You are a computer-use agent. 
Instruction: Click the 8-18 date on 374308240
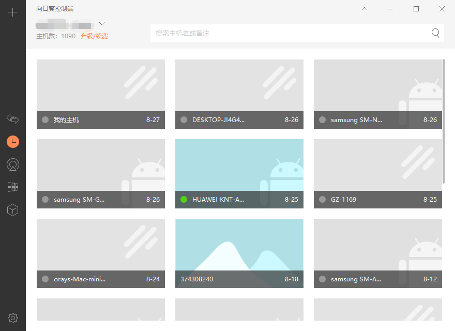292,279
